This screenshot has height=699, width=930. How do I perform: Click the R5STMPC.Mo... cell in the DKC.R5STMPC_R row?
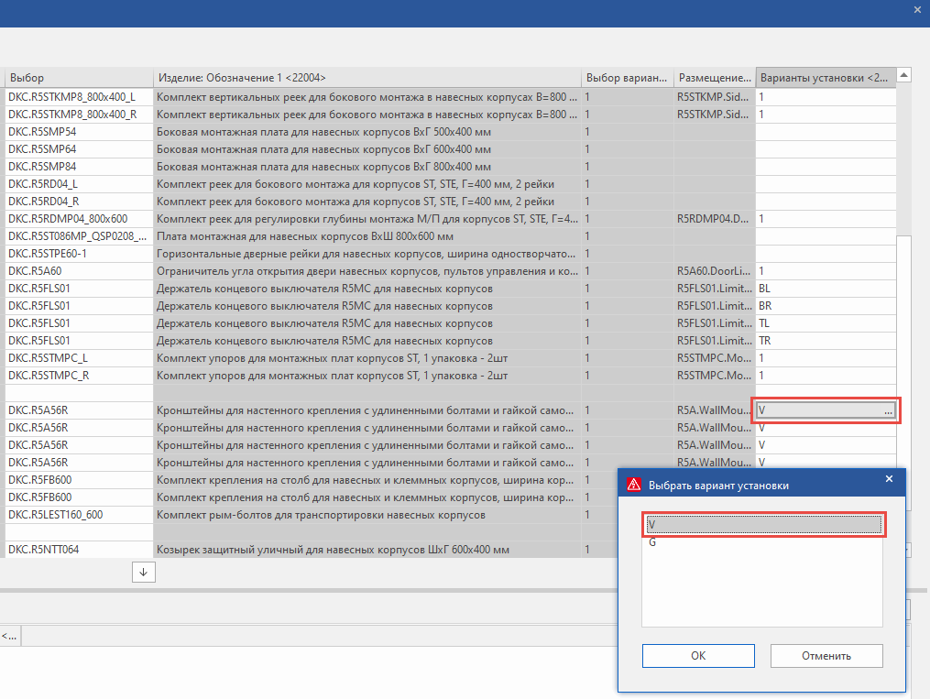[x=715, y=376]
